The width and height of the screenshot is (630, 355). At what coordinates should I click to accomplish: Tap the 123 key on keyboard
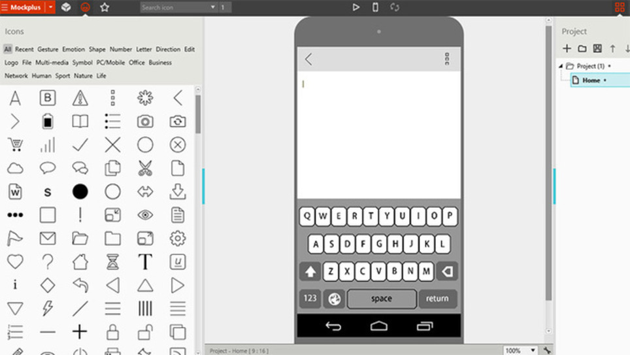(x=310, y=299)
